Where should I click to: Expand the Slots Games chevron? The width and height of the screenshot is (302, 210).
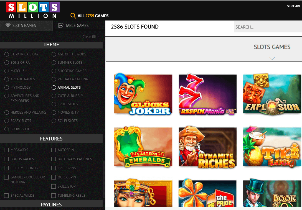coord(272,58)
